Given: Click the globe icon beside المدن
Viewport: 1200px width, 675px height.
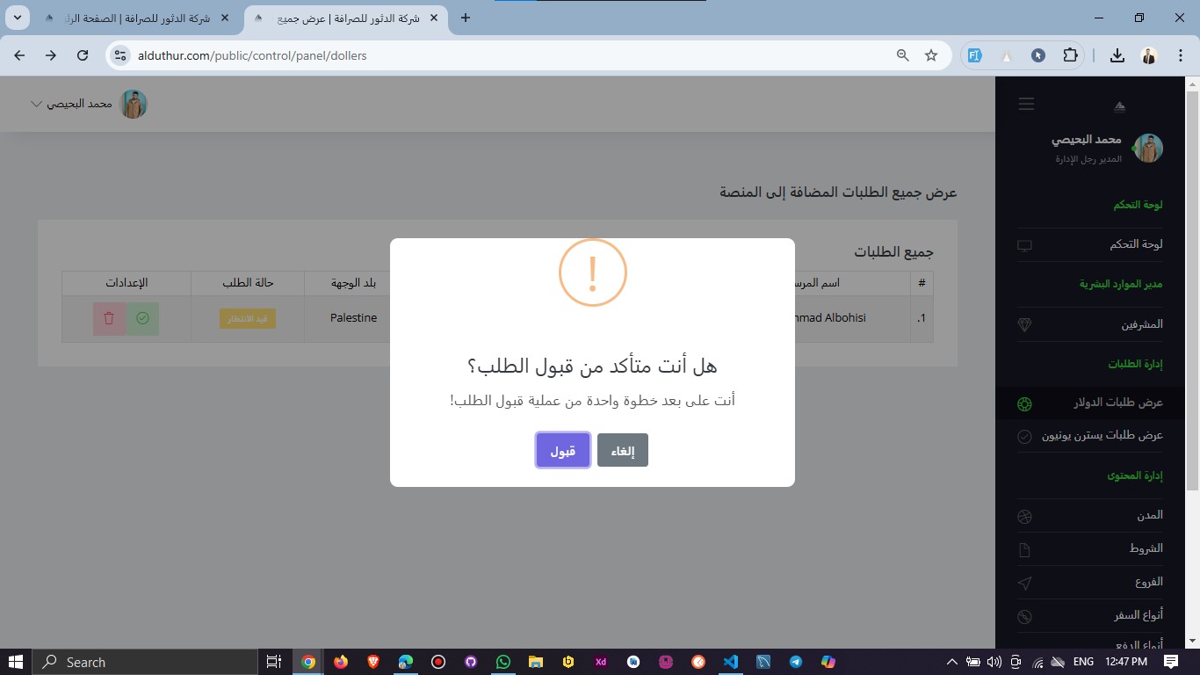Looking at the screenshot, I should [1024, 516].
